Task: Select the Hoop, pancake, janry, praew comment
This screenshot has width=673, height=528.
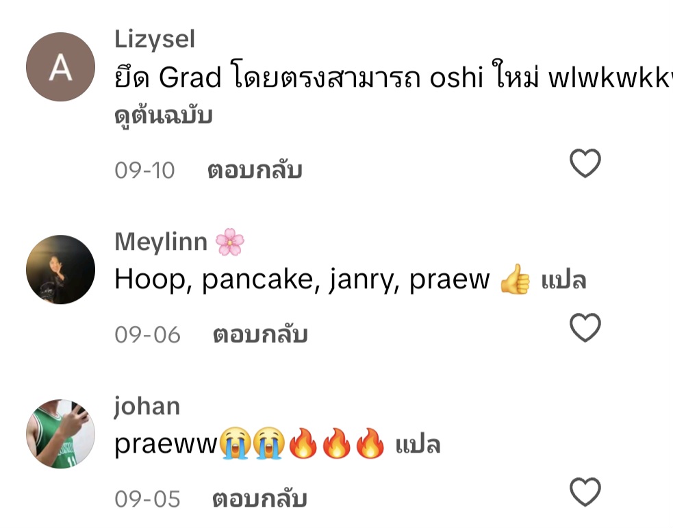Action: (x=322, y=279)
